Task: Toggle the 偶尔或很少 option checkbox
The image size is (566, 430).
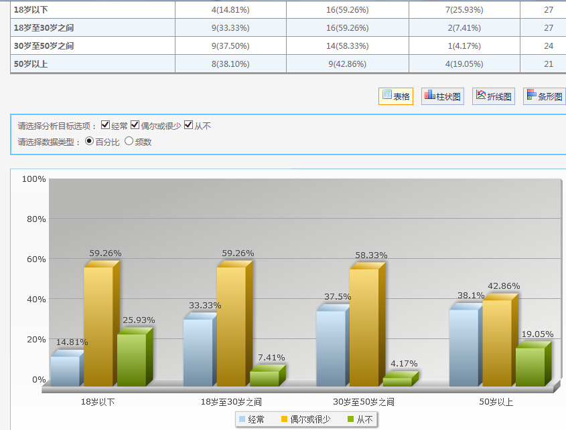Action: pos(135,125)
